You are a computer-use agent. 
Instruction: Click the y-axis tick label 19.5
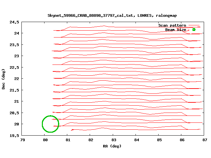14,136
